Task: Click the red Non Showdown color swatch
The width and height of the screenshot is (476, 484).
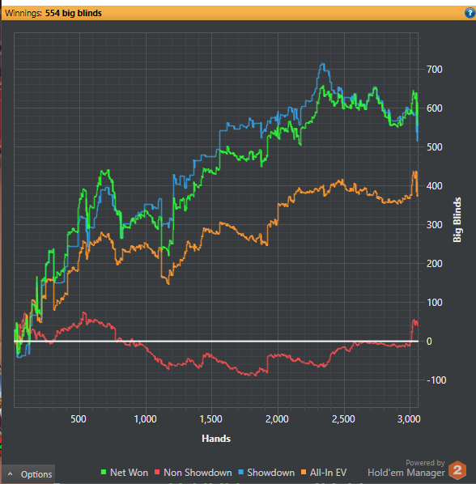Action: (157, 473)
